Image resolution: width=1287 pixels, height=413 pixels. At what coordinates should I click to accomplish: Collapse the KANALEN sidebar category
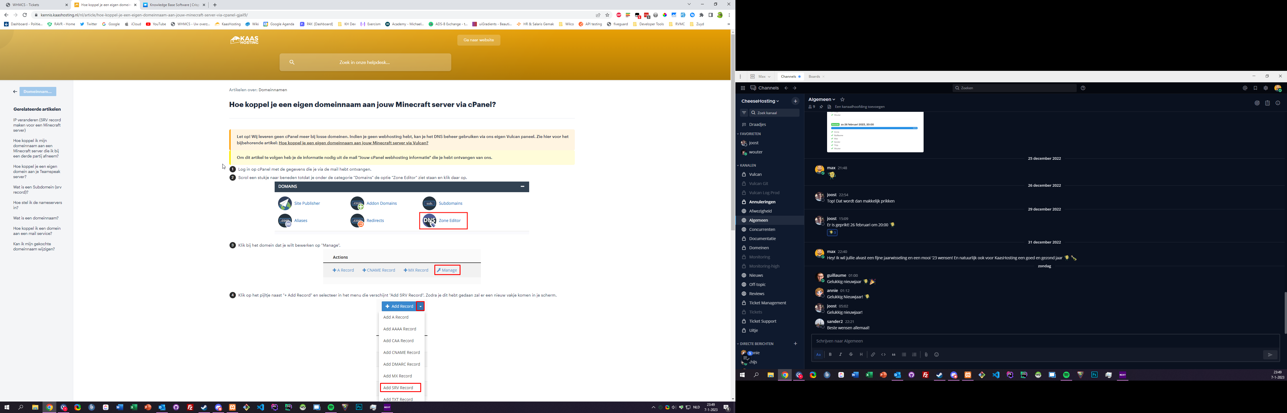click(x=747, y=165)
